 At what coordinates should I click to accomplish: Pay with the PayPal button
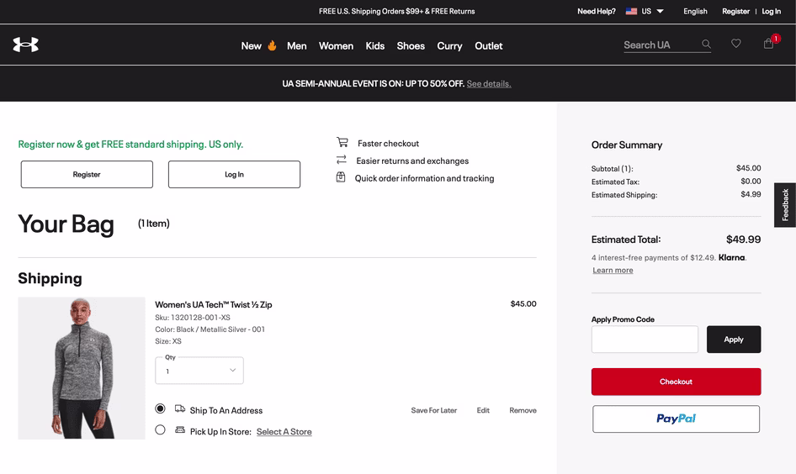click(x=676, y=419)
